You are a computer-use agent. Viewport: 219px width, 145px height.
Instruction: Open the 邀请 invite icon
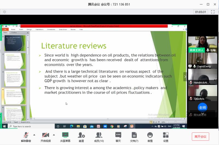point(81,137)
